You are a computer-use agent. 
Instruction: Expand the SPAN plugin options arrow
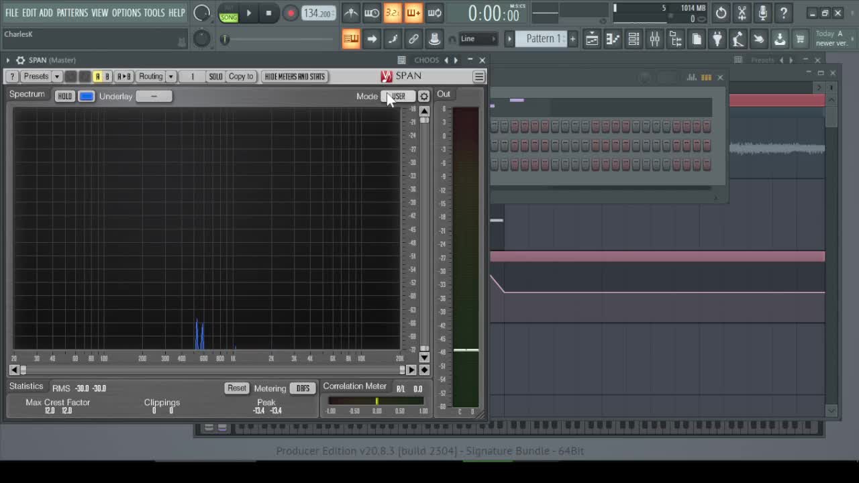(x=8, y=60)
